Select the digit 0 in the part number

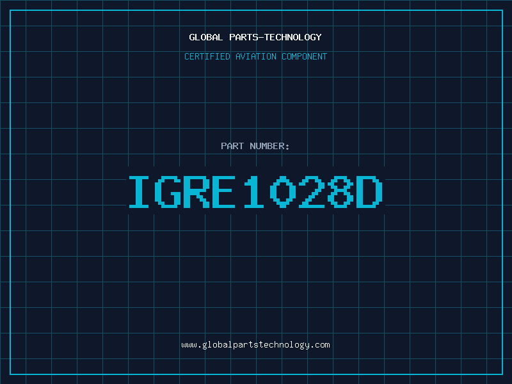tap(283, 192)
